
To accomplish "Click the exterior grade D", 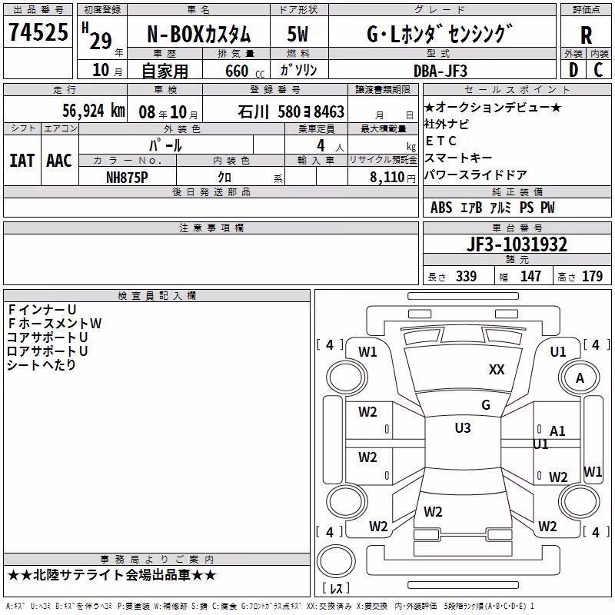I will point(573,70).
